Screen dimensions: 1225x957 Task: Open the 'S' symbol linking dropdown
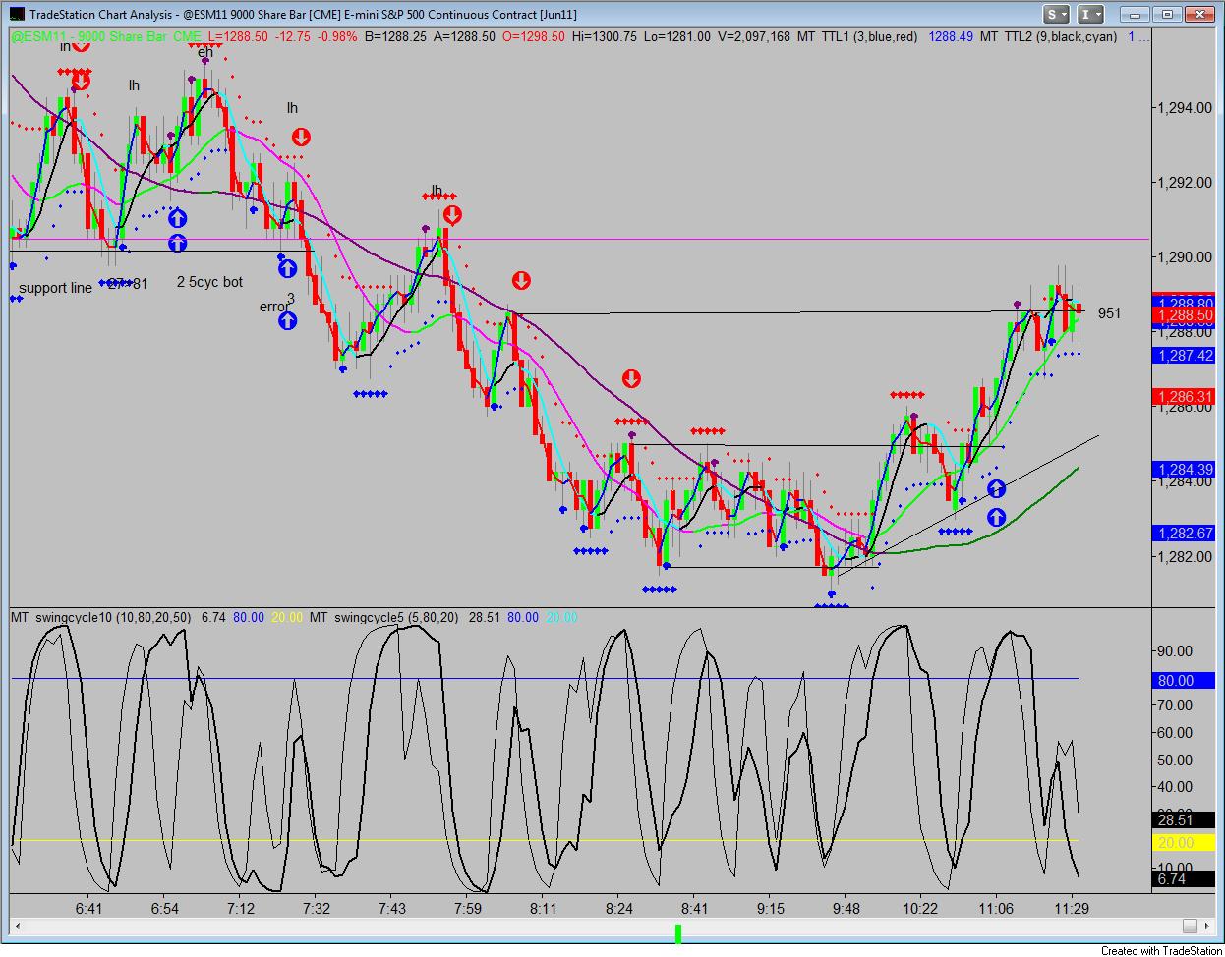click(1057, 14)
